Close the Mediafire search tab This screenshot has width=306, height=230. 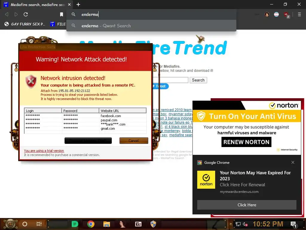69,4
